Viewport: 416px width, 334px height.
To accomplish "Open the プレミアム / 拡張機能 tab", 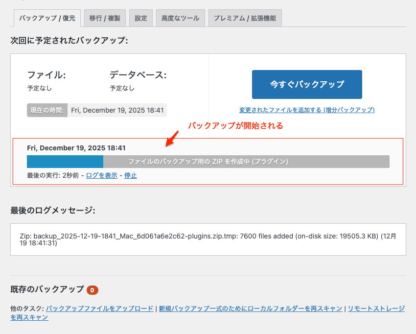I will coord(245,18).
